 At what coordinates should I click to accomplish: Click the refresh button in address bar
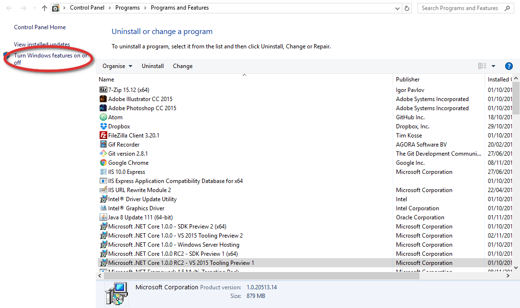click(x=407, y=8)
